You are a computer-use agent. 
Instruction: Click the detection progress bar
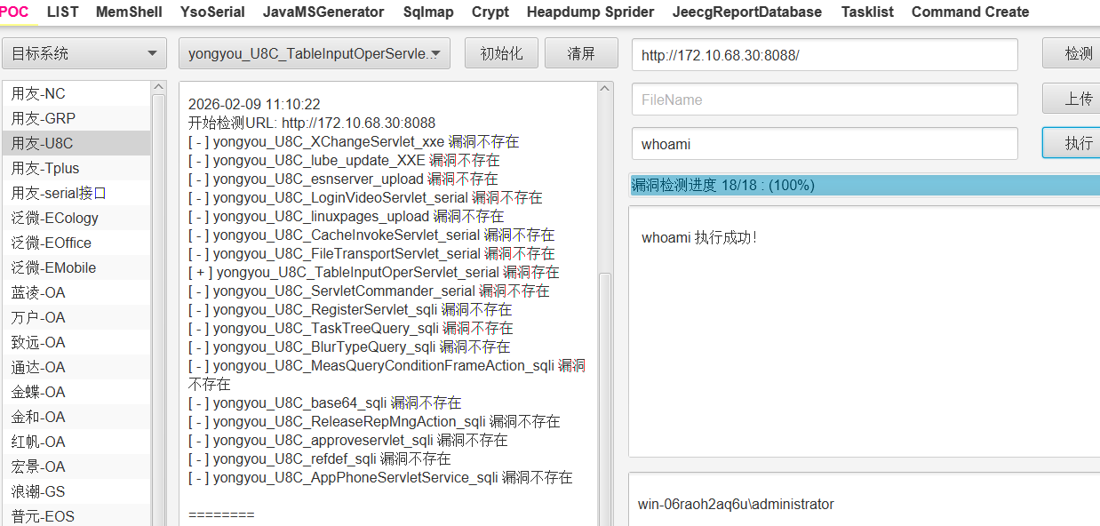pos(864,185)
